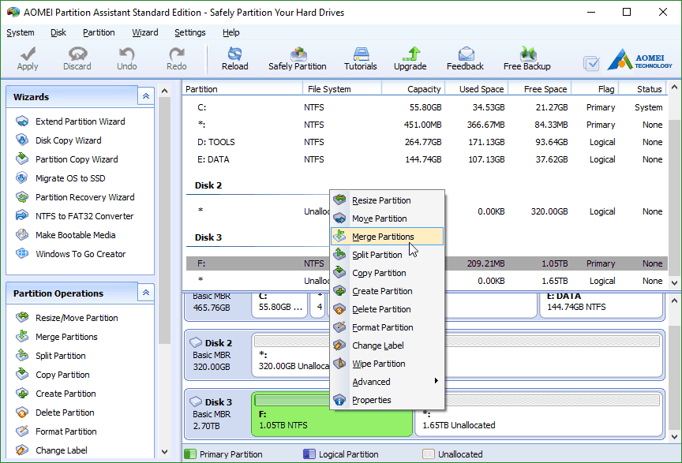Click the Reload toolbar icon
Screen dimensions: 682x463
coord(235,54)
